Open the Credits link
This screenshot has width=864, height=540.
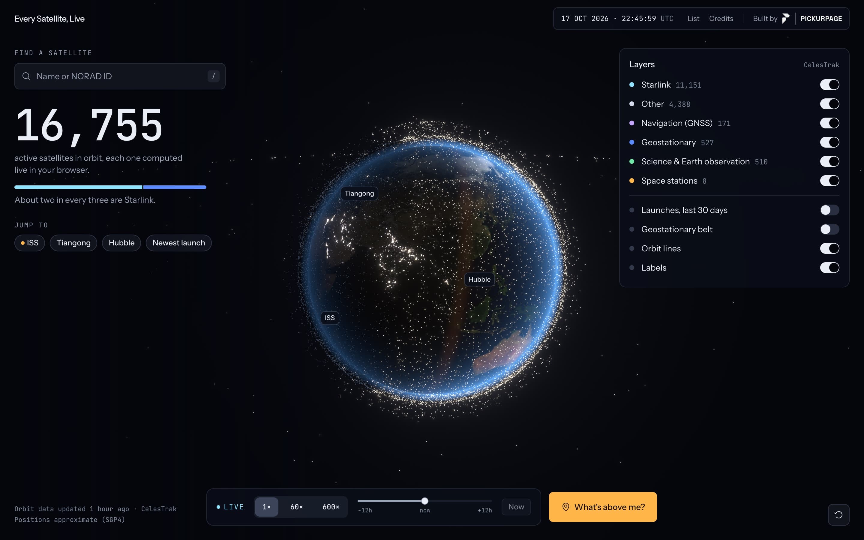pos(721,19)
